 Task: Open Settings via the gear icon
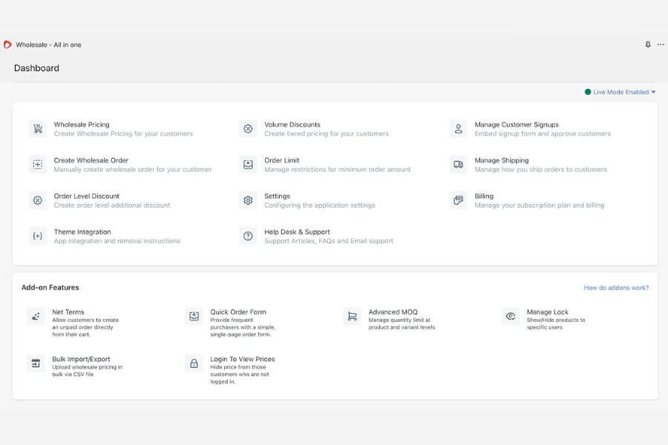click(x=247, y=200)
